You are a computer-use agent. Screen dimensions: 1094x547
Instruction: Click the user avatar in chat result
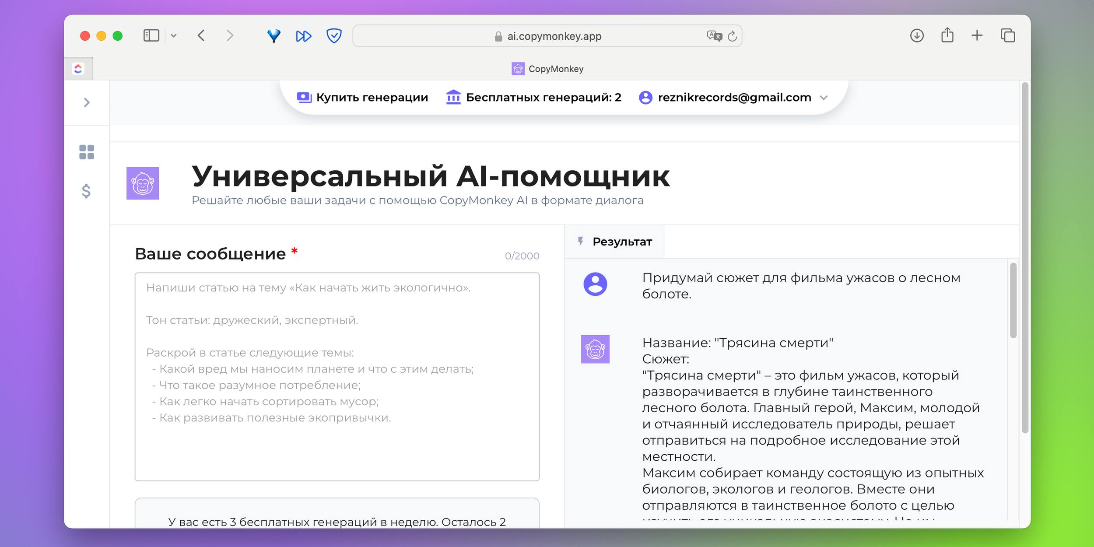coord(595,284)
